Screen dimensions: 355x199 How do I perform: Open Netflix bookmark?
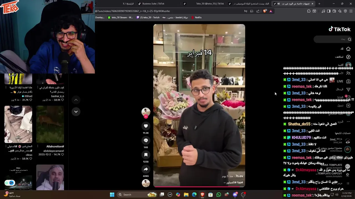point(196,17)
